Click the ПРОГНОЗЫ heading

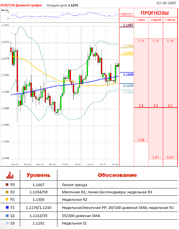[155, 13]
